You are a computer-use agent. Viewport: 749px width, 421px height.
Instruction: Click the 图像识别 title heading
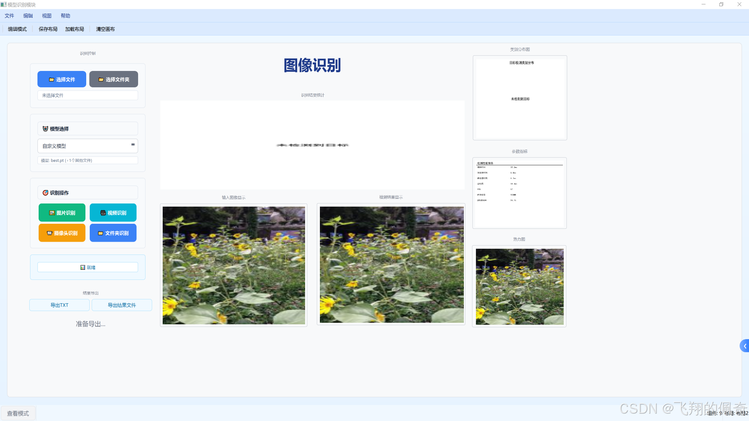click(x=312, y=65)
